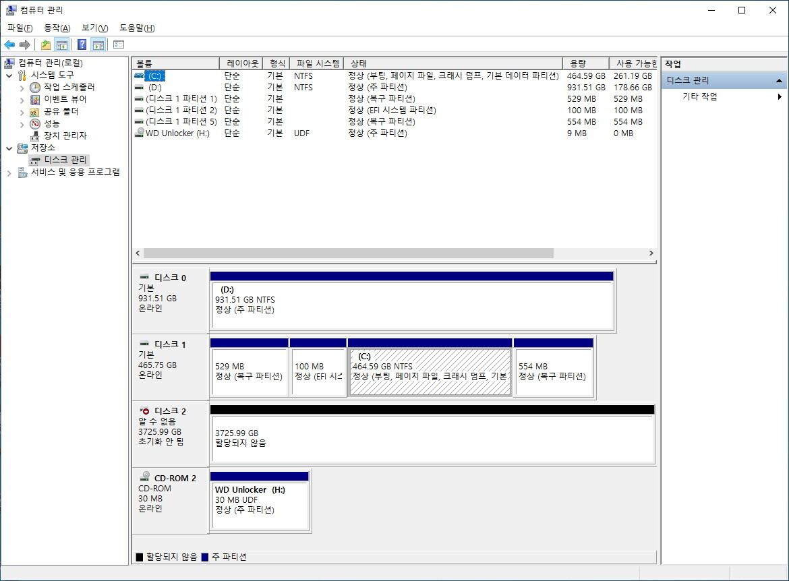Sort by the 레이아웃 column header

(241, 63)
